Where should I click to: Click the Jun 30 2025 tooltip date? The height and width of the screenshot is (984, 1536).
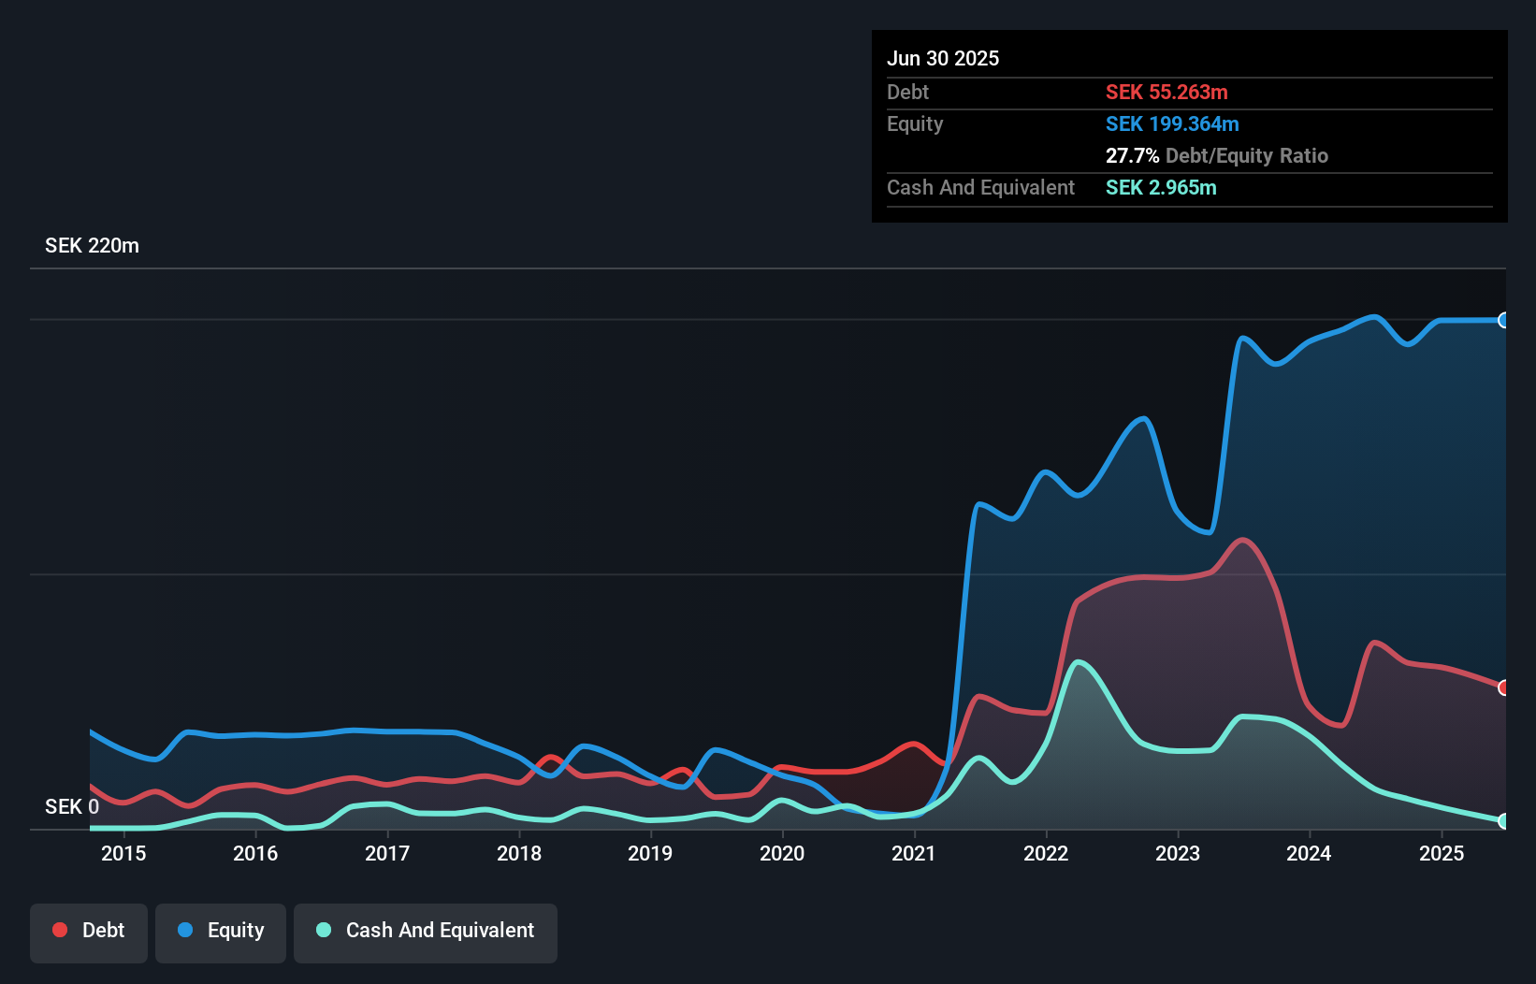(x=943, y=58)
